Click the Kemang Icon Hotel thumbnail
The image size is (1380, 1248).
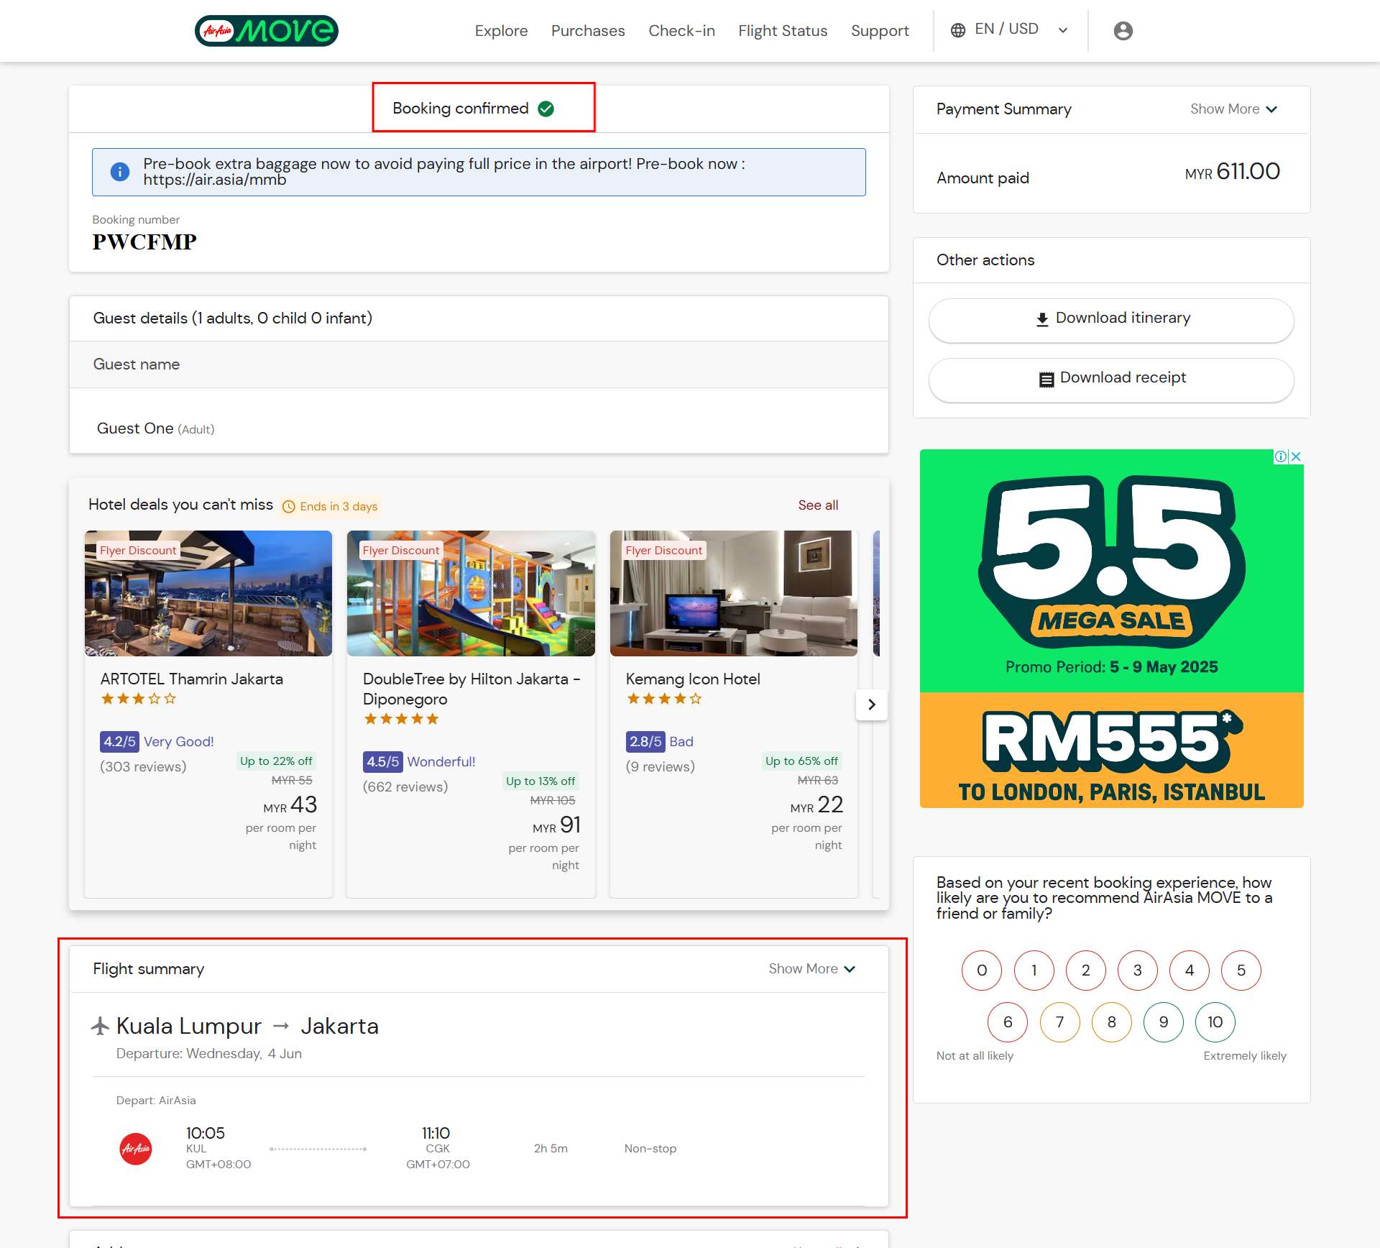tap(732, 592)
